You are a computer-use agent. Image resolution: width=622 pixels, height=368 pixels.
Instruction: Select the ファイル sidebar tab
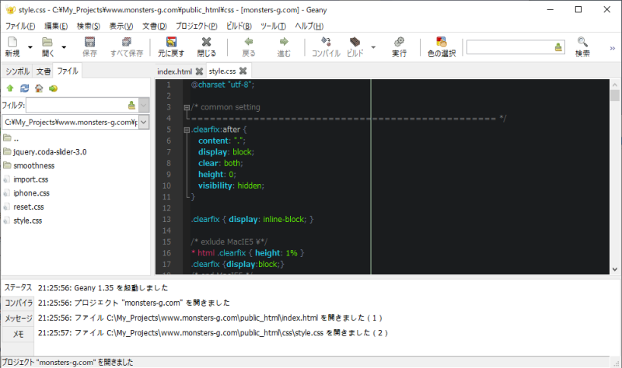click(68, 71)
